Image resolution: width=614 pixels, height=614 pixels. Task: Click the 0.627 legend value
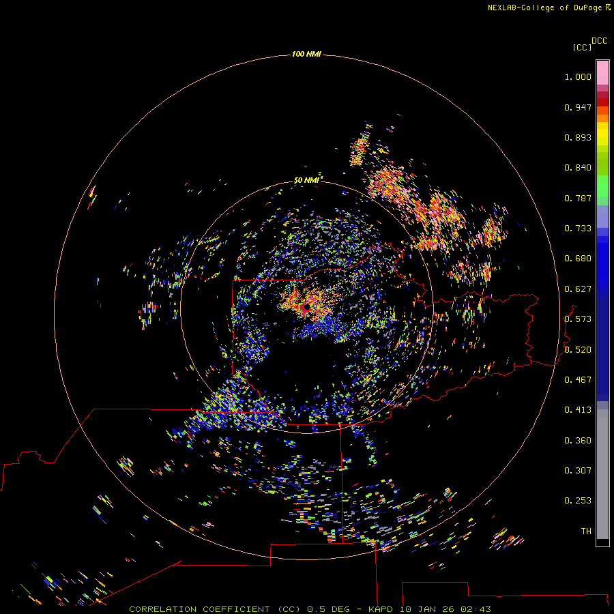pyautogui.click(x=578, y=289)
